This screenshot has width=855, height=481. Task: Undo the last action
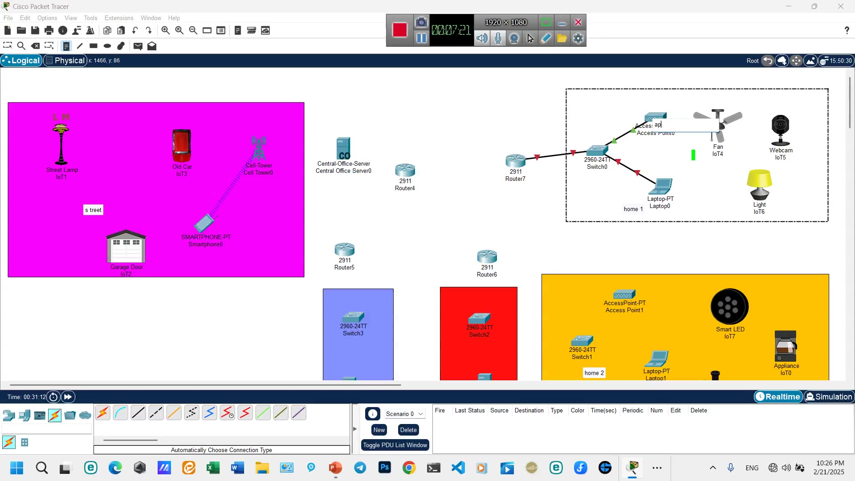click(135, 30)
